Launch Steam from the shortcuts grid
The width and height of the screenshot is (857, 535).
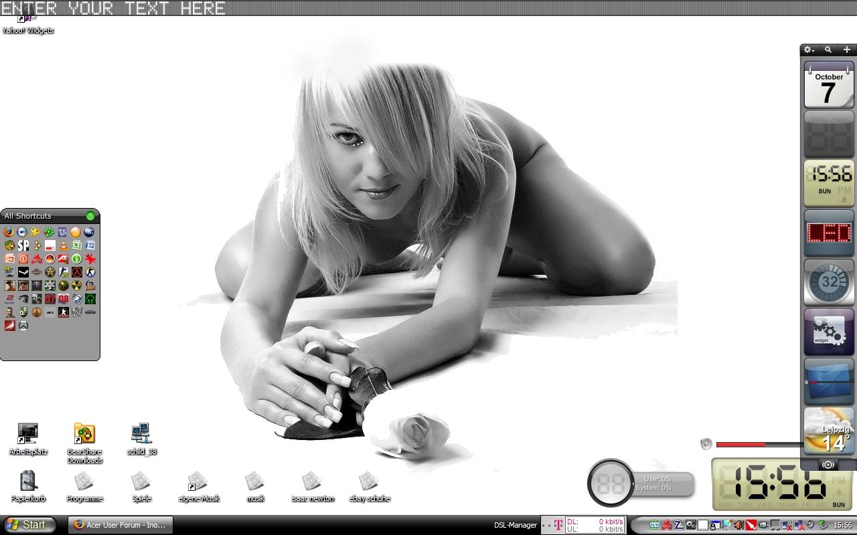23,272
